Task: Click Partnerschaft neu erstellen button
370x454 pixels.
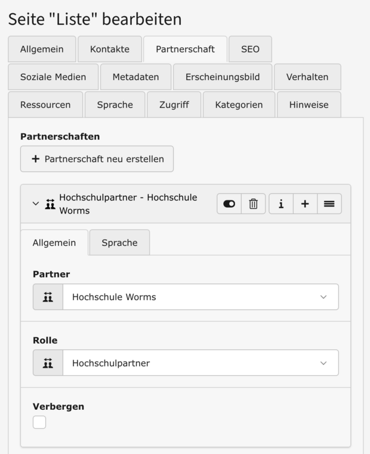Action: [x=97, y=159]
